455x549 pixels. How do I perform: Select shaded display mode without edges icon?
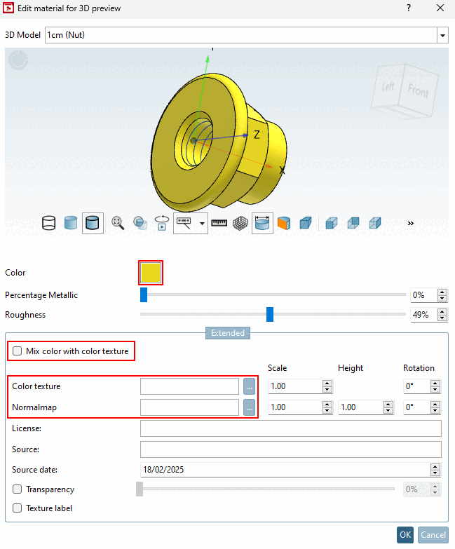coord(71,223)
